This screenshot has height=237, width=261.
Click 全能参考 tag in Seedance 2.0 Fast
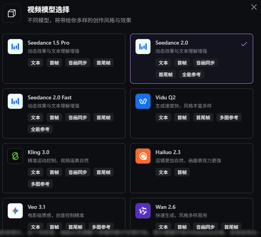pos(40,129)
